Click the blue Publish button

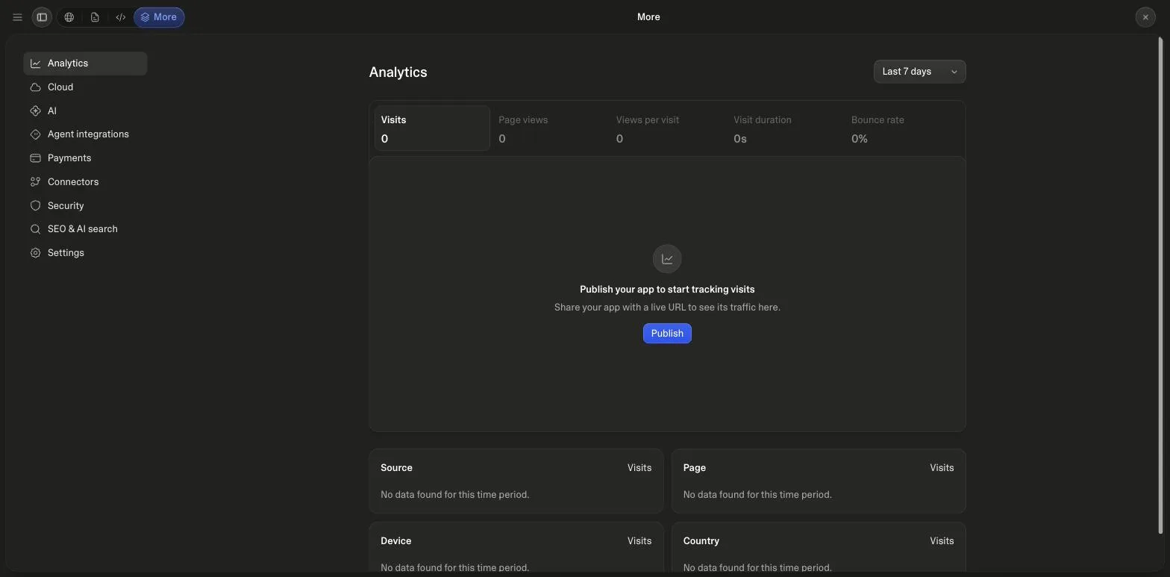point(667,334)
